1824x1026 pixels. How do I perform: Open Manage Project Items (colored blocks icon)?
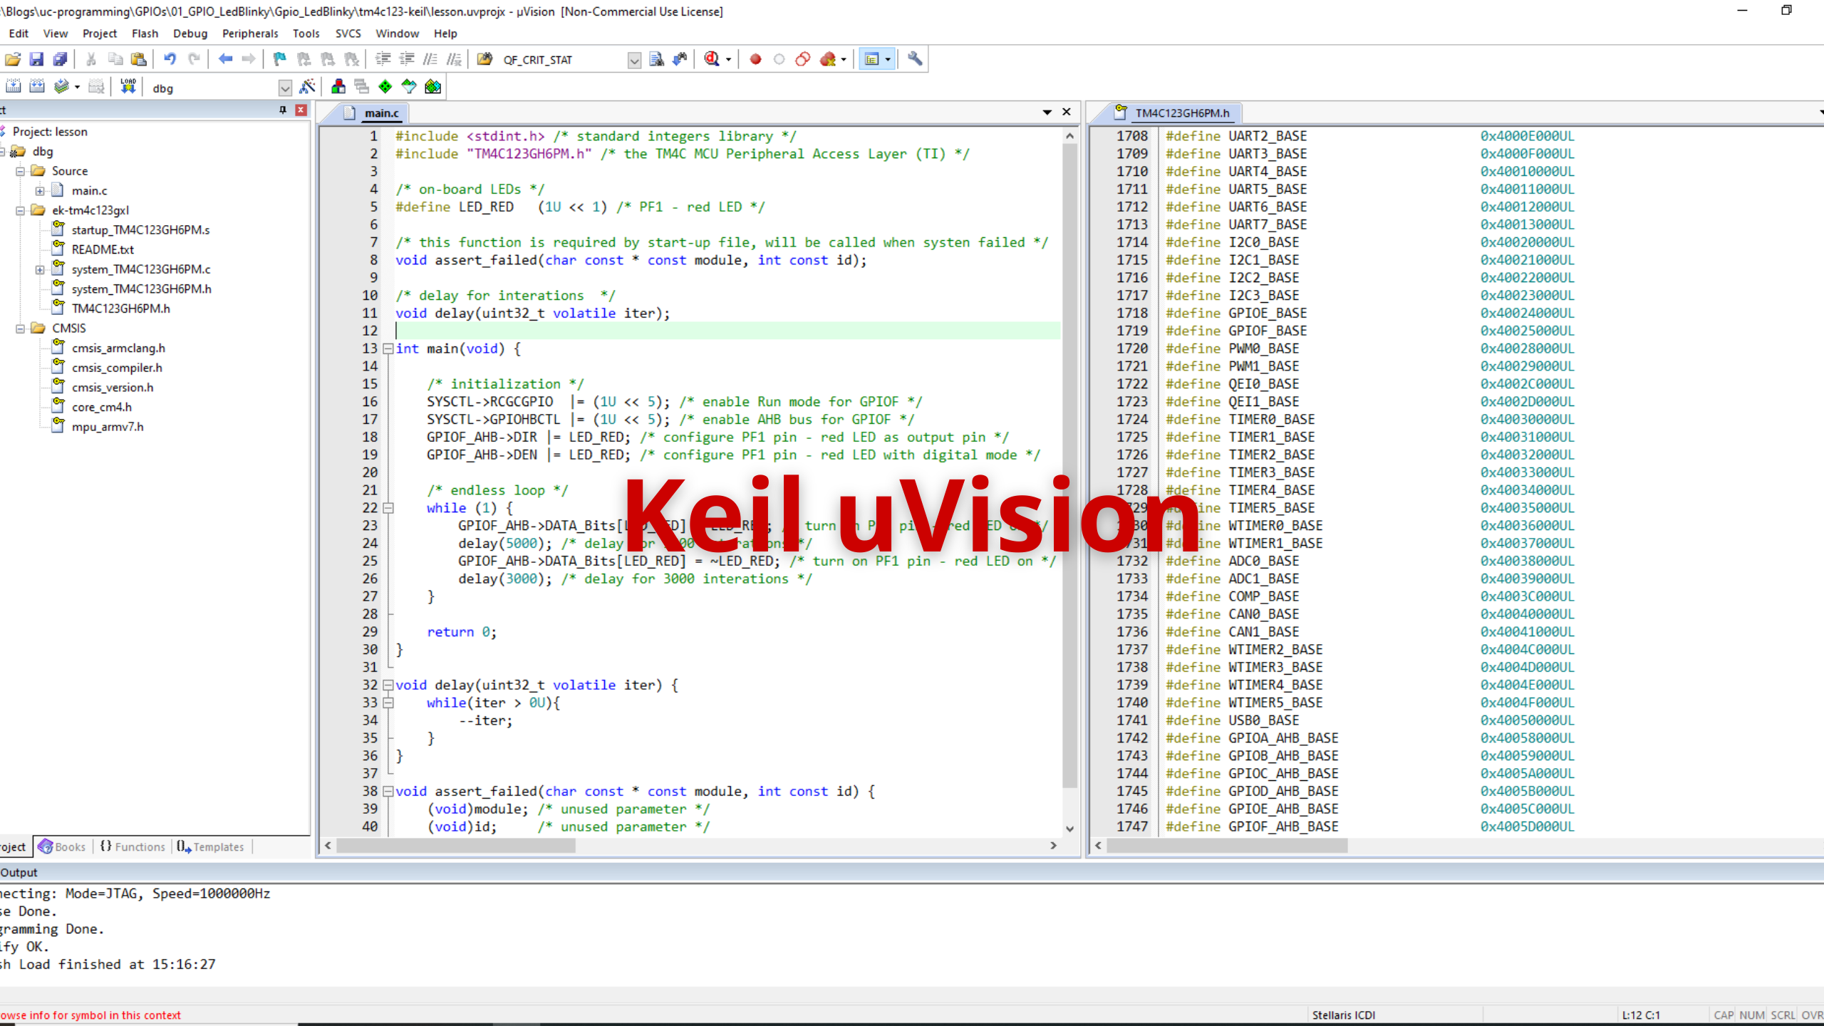click(338, 87)
